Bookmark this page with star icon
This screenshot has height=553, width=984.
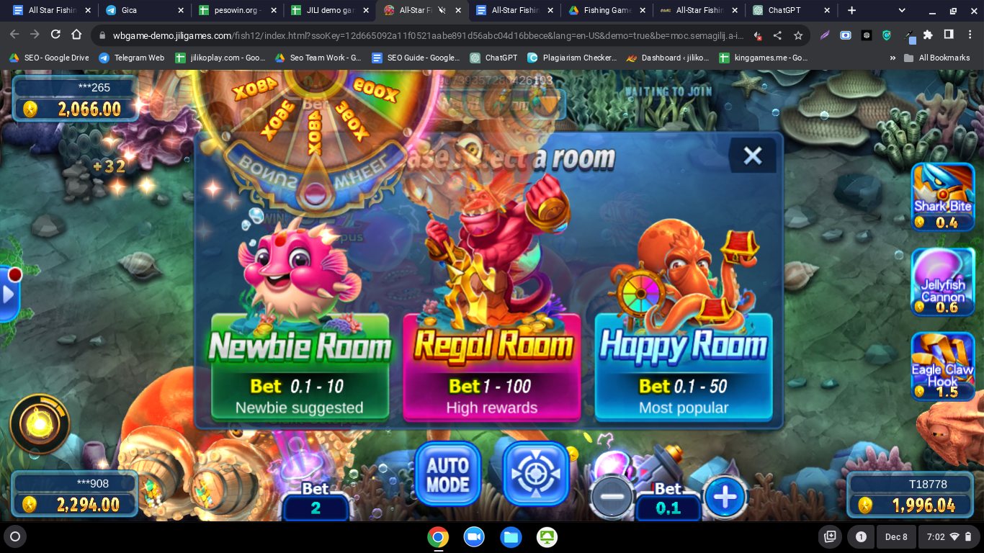click(797, 35)
